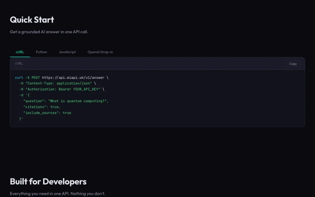Click the "citations": true line
315x197 pixels.
pos(42,107)
